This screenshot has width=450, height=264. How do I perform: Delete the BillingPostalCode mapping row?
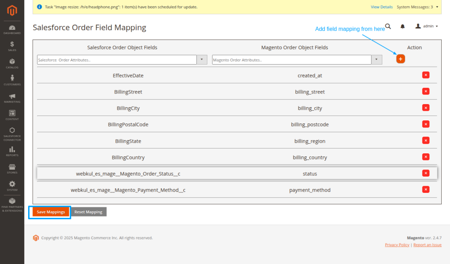[426, 124]
